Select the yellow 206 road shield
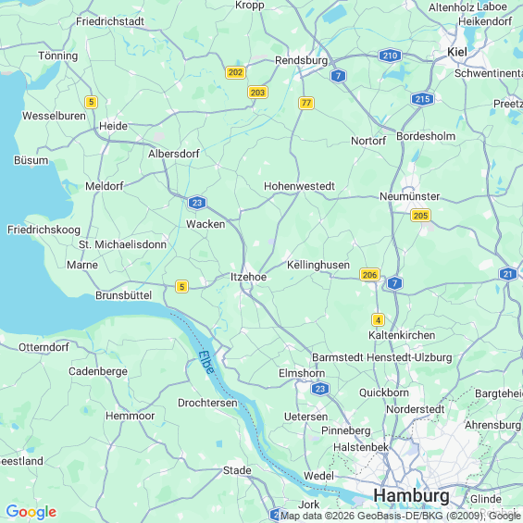523x523 pixels. click(369, 275)
